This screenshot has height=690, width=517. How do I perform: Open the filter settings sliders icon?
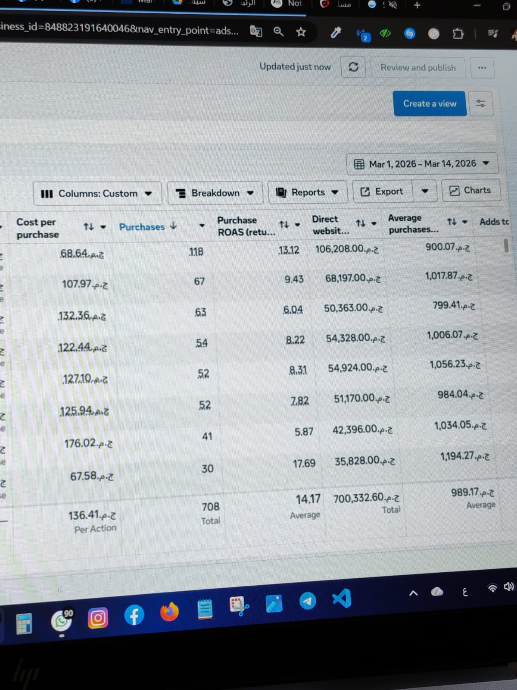tap(480, 103)
